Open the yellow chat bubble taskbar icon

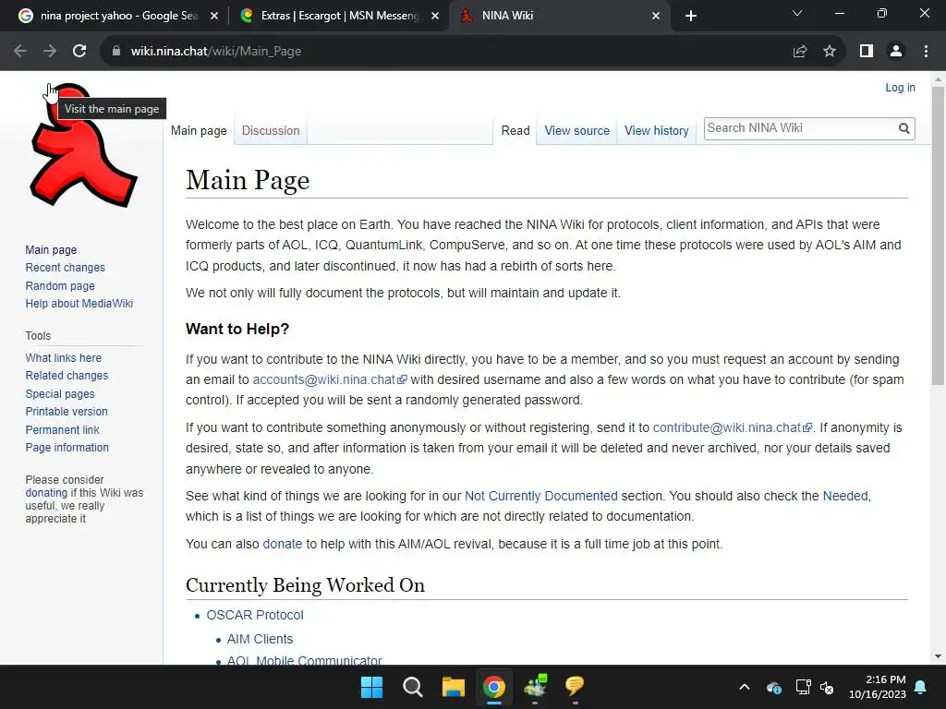575,686
